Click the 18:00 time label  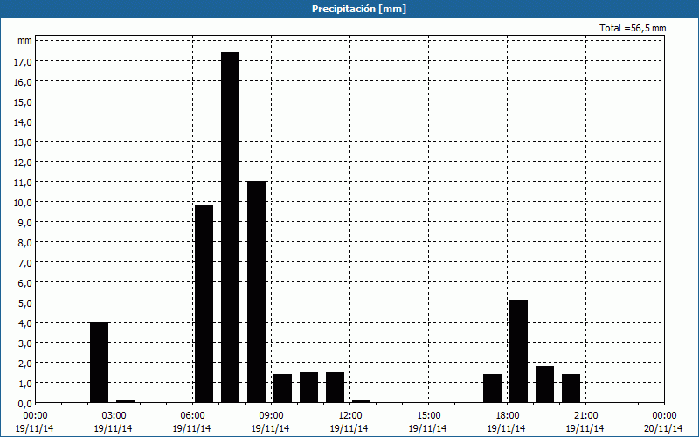pos(507,416)
